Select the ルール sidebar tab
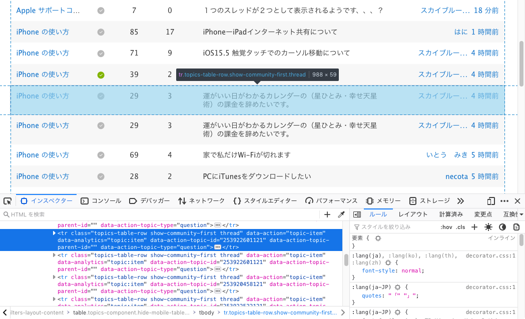The width and height of the screenshot is (525, 319). (x=378, y=214)
